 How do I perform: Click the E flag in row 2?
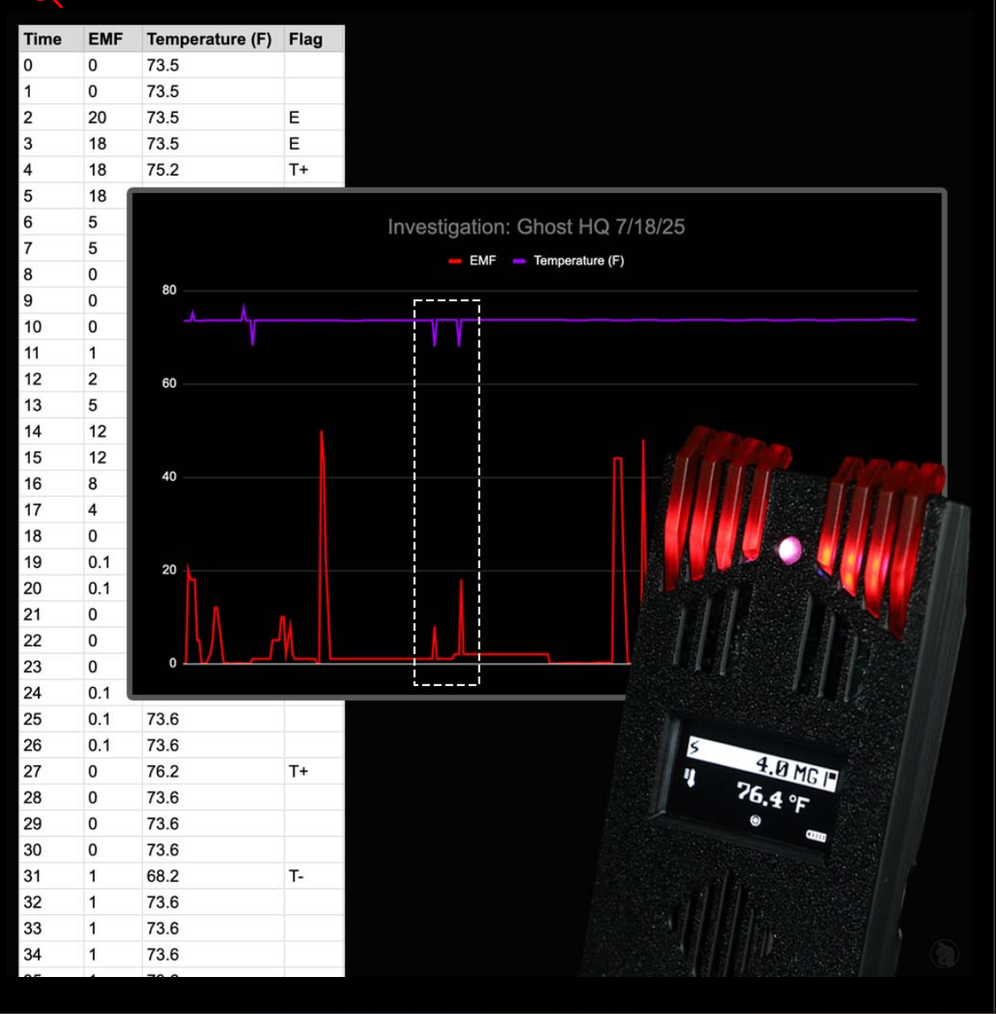pyautogui.click(x=313, y=118)
